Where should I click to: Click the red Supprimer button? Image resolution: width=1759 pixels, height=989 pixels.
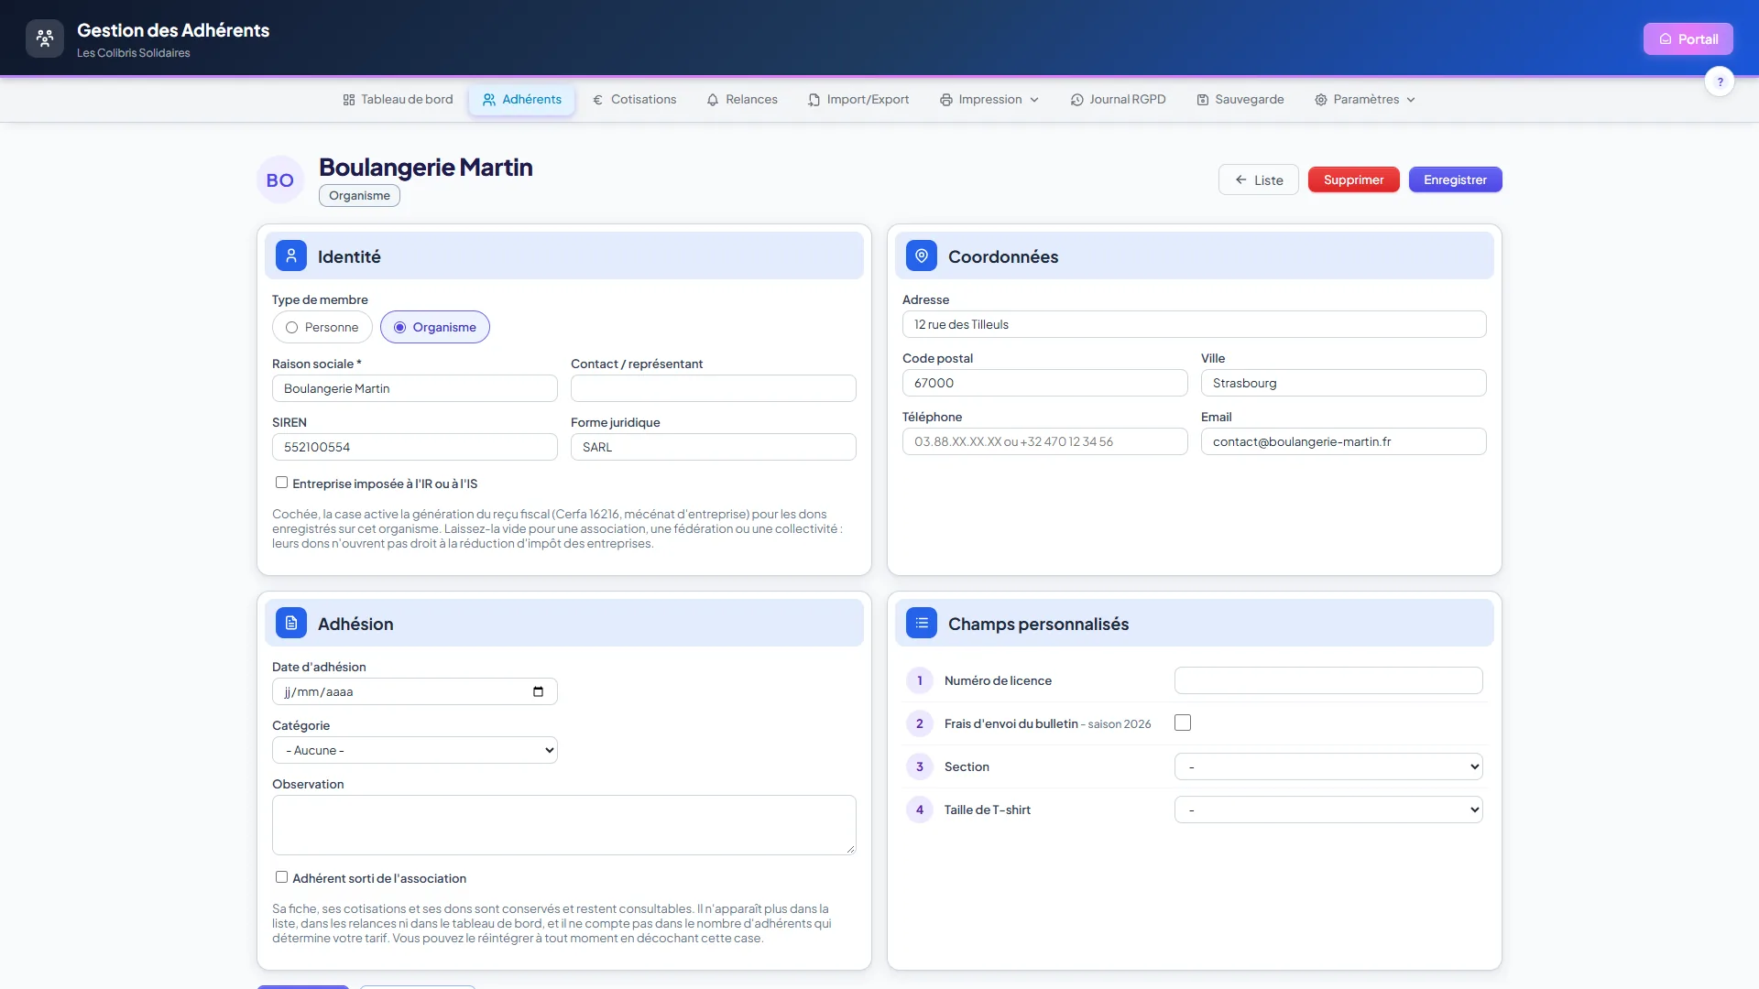[1353, 179]
